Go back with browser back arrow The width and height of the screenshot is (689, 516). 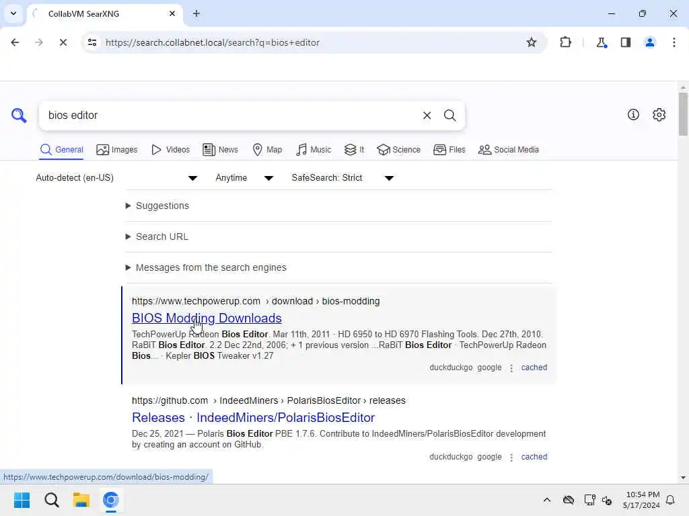[15, 42]
